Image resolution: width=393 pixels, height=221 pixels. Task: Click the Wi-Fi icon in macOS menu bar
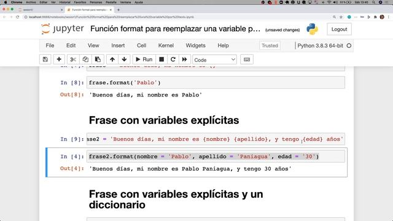click(329, 2)
